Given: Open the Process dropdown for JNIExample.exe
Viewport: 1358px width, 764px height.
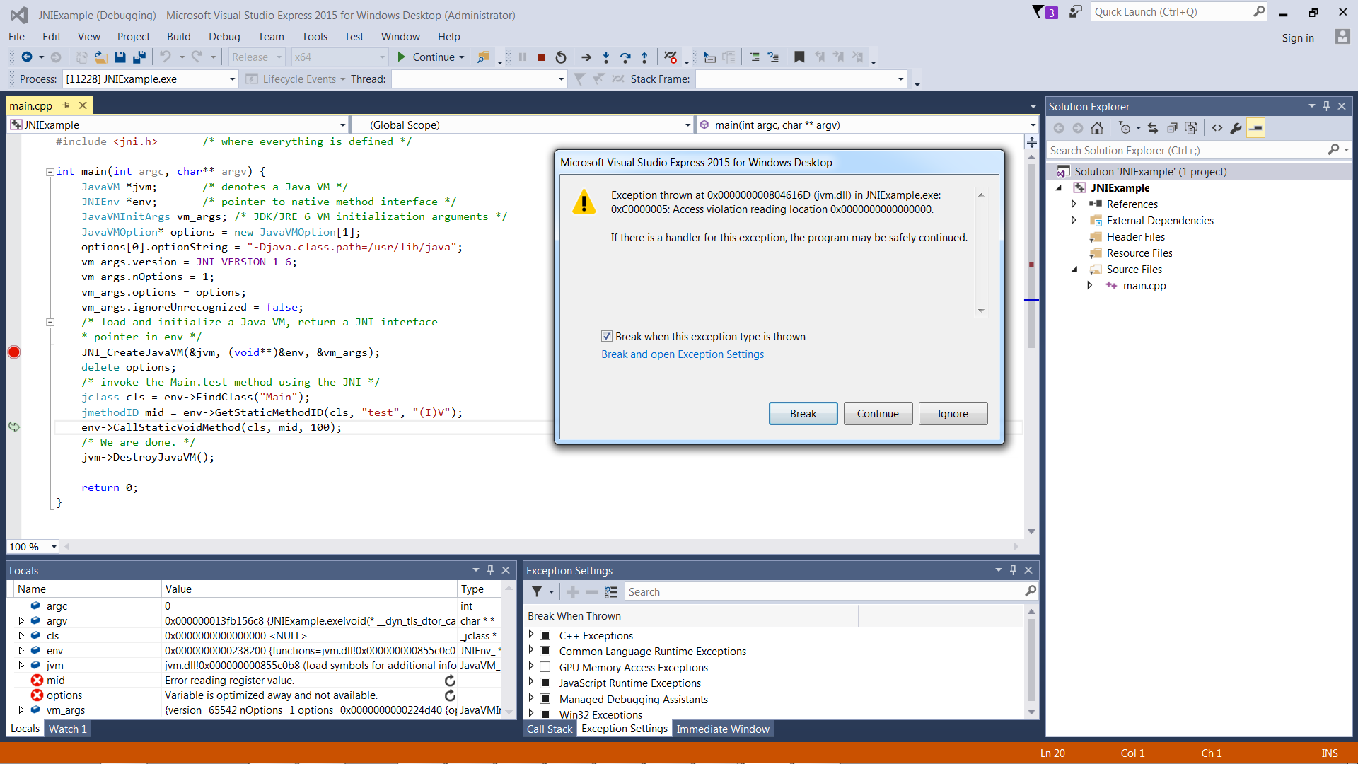Looking at the screenshot, I should [x=232, y=79].
